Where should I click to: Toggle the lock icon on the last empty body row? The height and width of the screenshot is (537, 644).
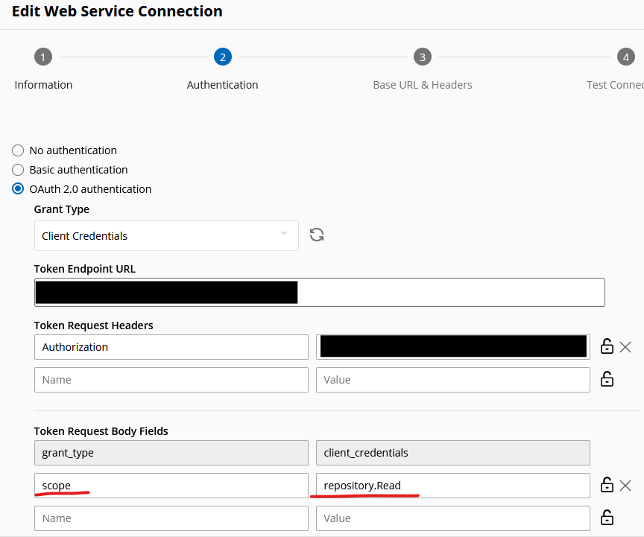(607, 518)
